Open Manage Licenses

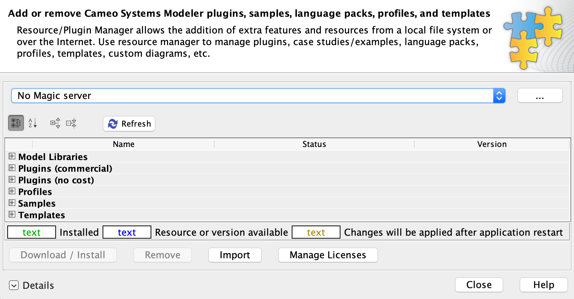[328, 255]
